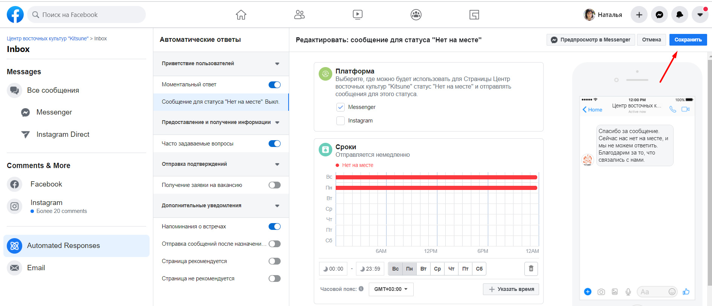Toggle Часто задаваемые вопросы switch
This screenshot has width=712, height=306.
pos(275,144)
